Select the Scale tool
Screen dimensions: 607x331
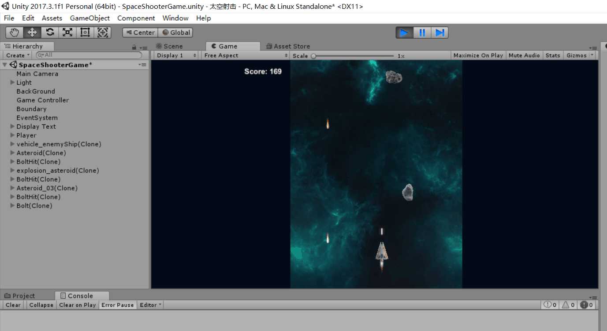(x=67, y=33)
